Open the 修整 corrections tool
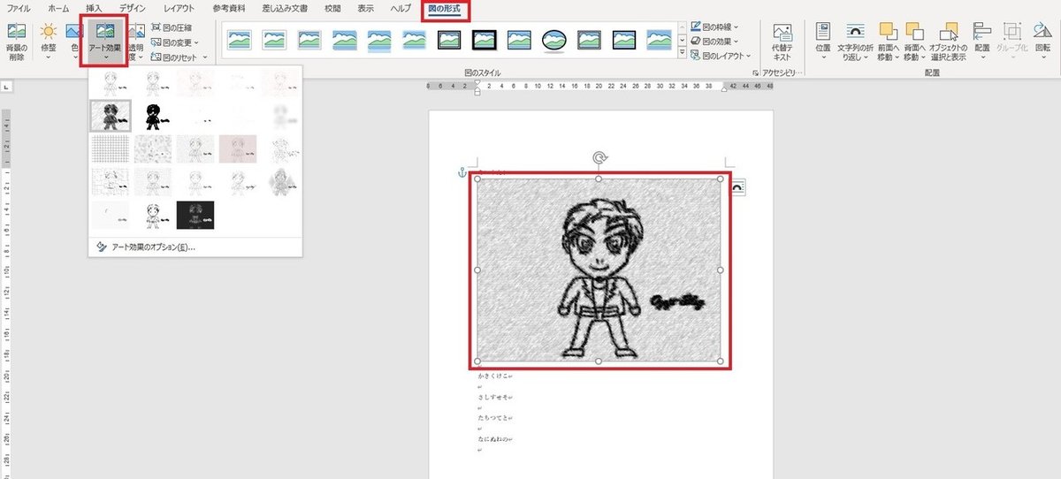Screen dimensions: 1061x479 [49, 41]
